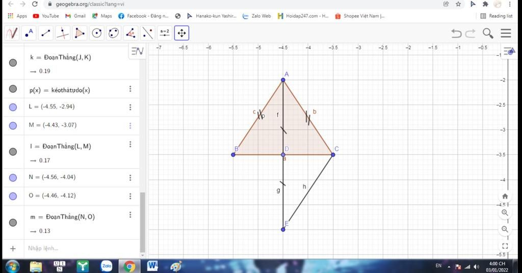Toggle visibility of point L

click(x=13, y=107)
